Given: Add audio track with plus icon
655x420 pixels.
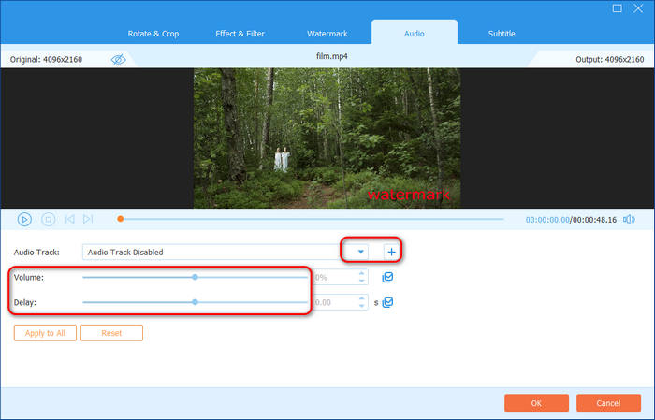Looking at the screenshot, I should pyautogui.click(x=391, y=253).
